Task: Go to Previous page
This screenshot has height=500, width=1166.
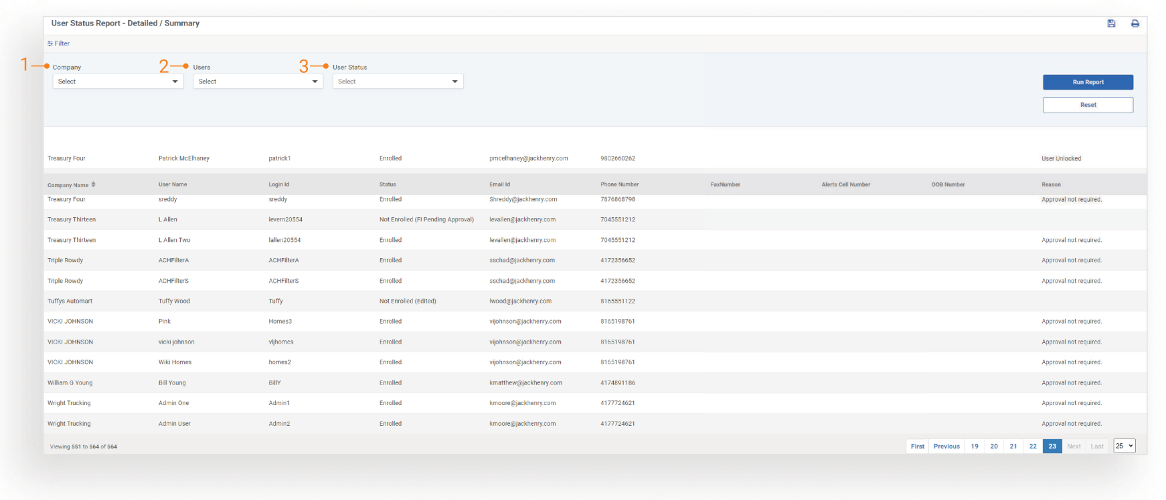Action: (946, 447)
